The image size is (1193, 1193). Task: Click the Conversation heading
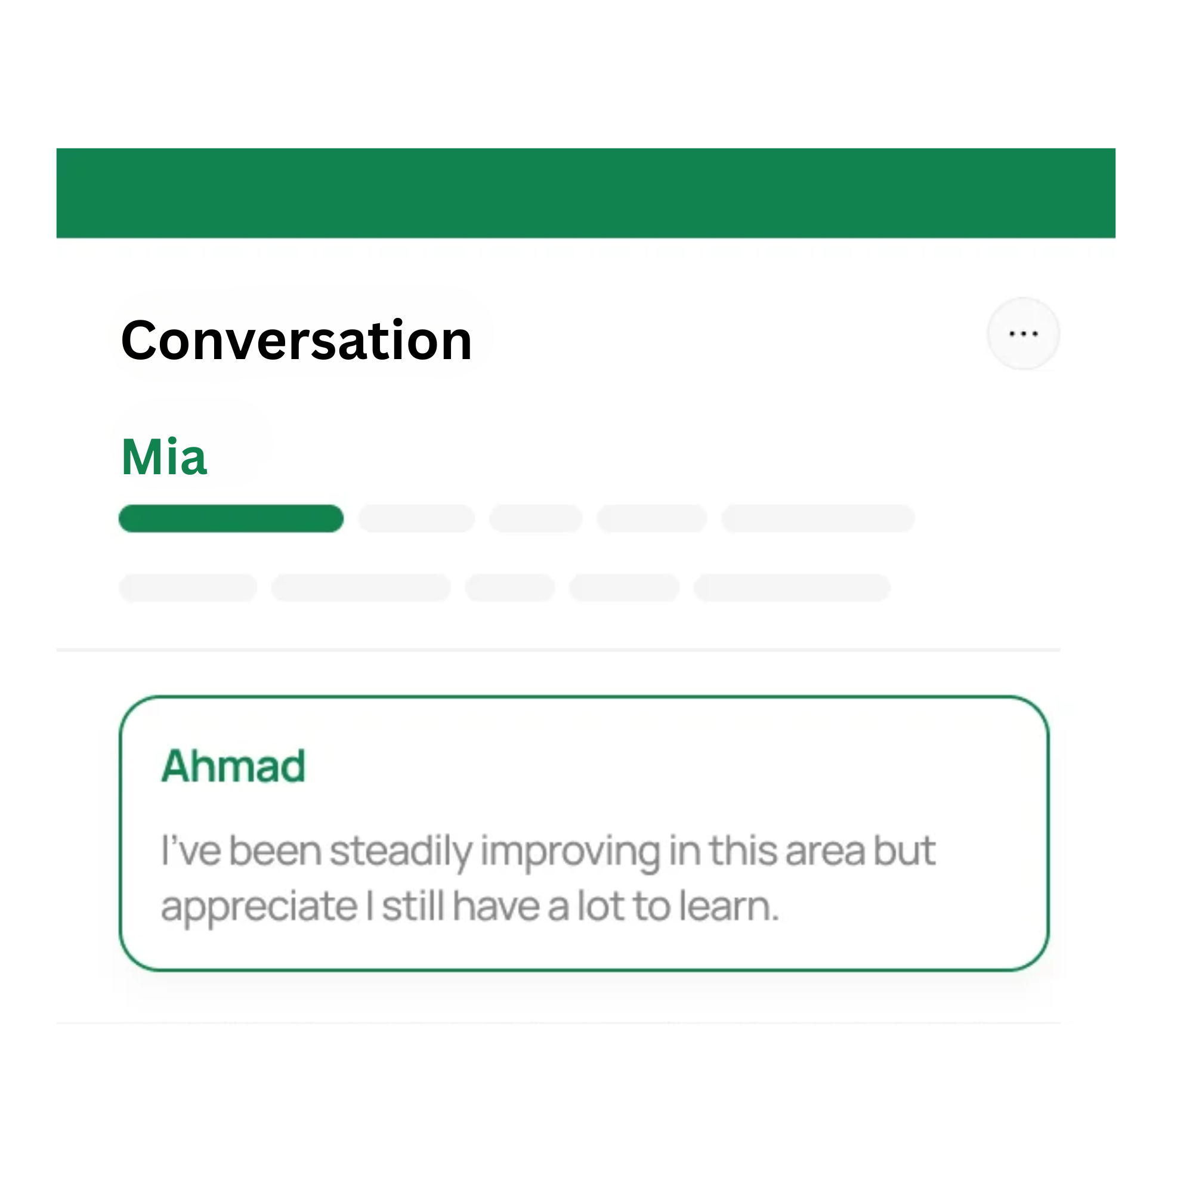pos(296,340)
